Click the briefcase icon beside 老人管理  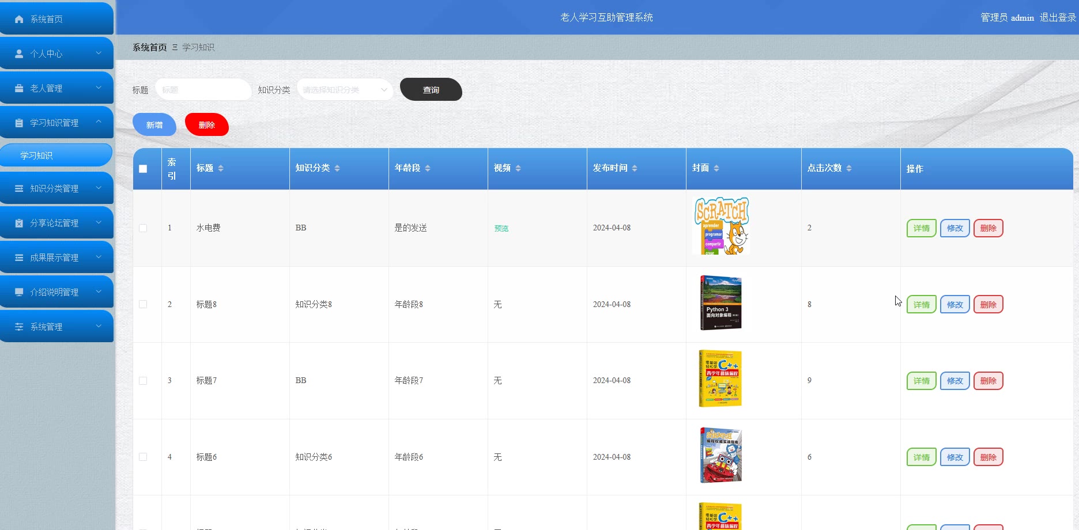click(19, 88)
